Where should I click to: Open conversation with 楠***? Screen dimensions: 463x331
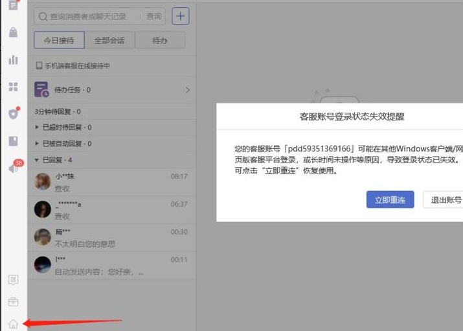coord(111,237)
